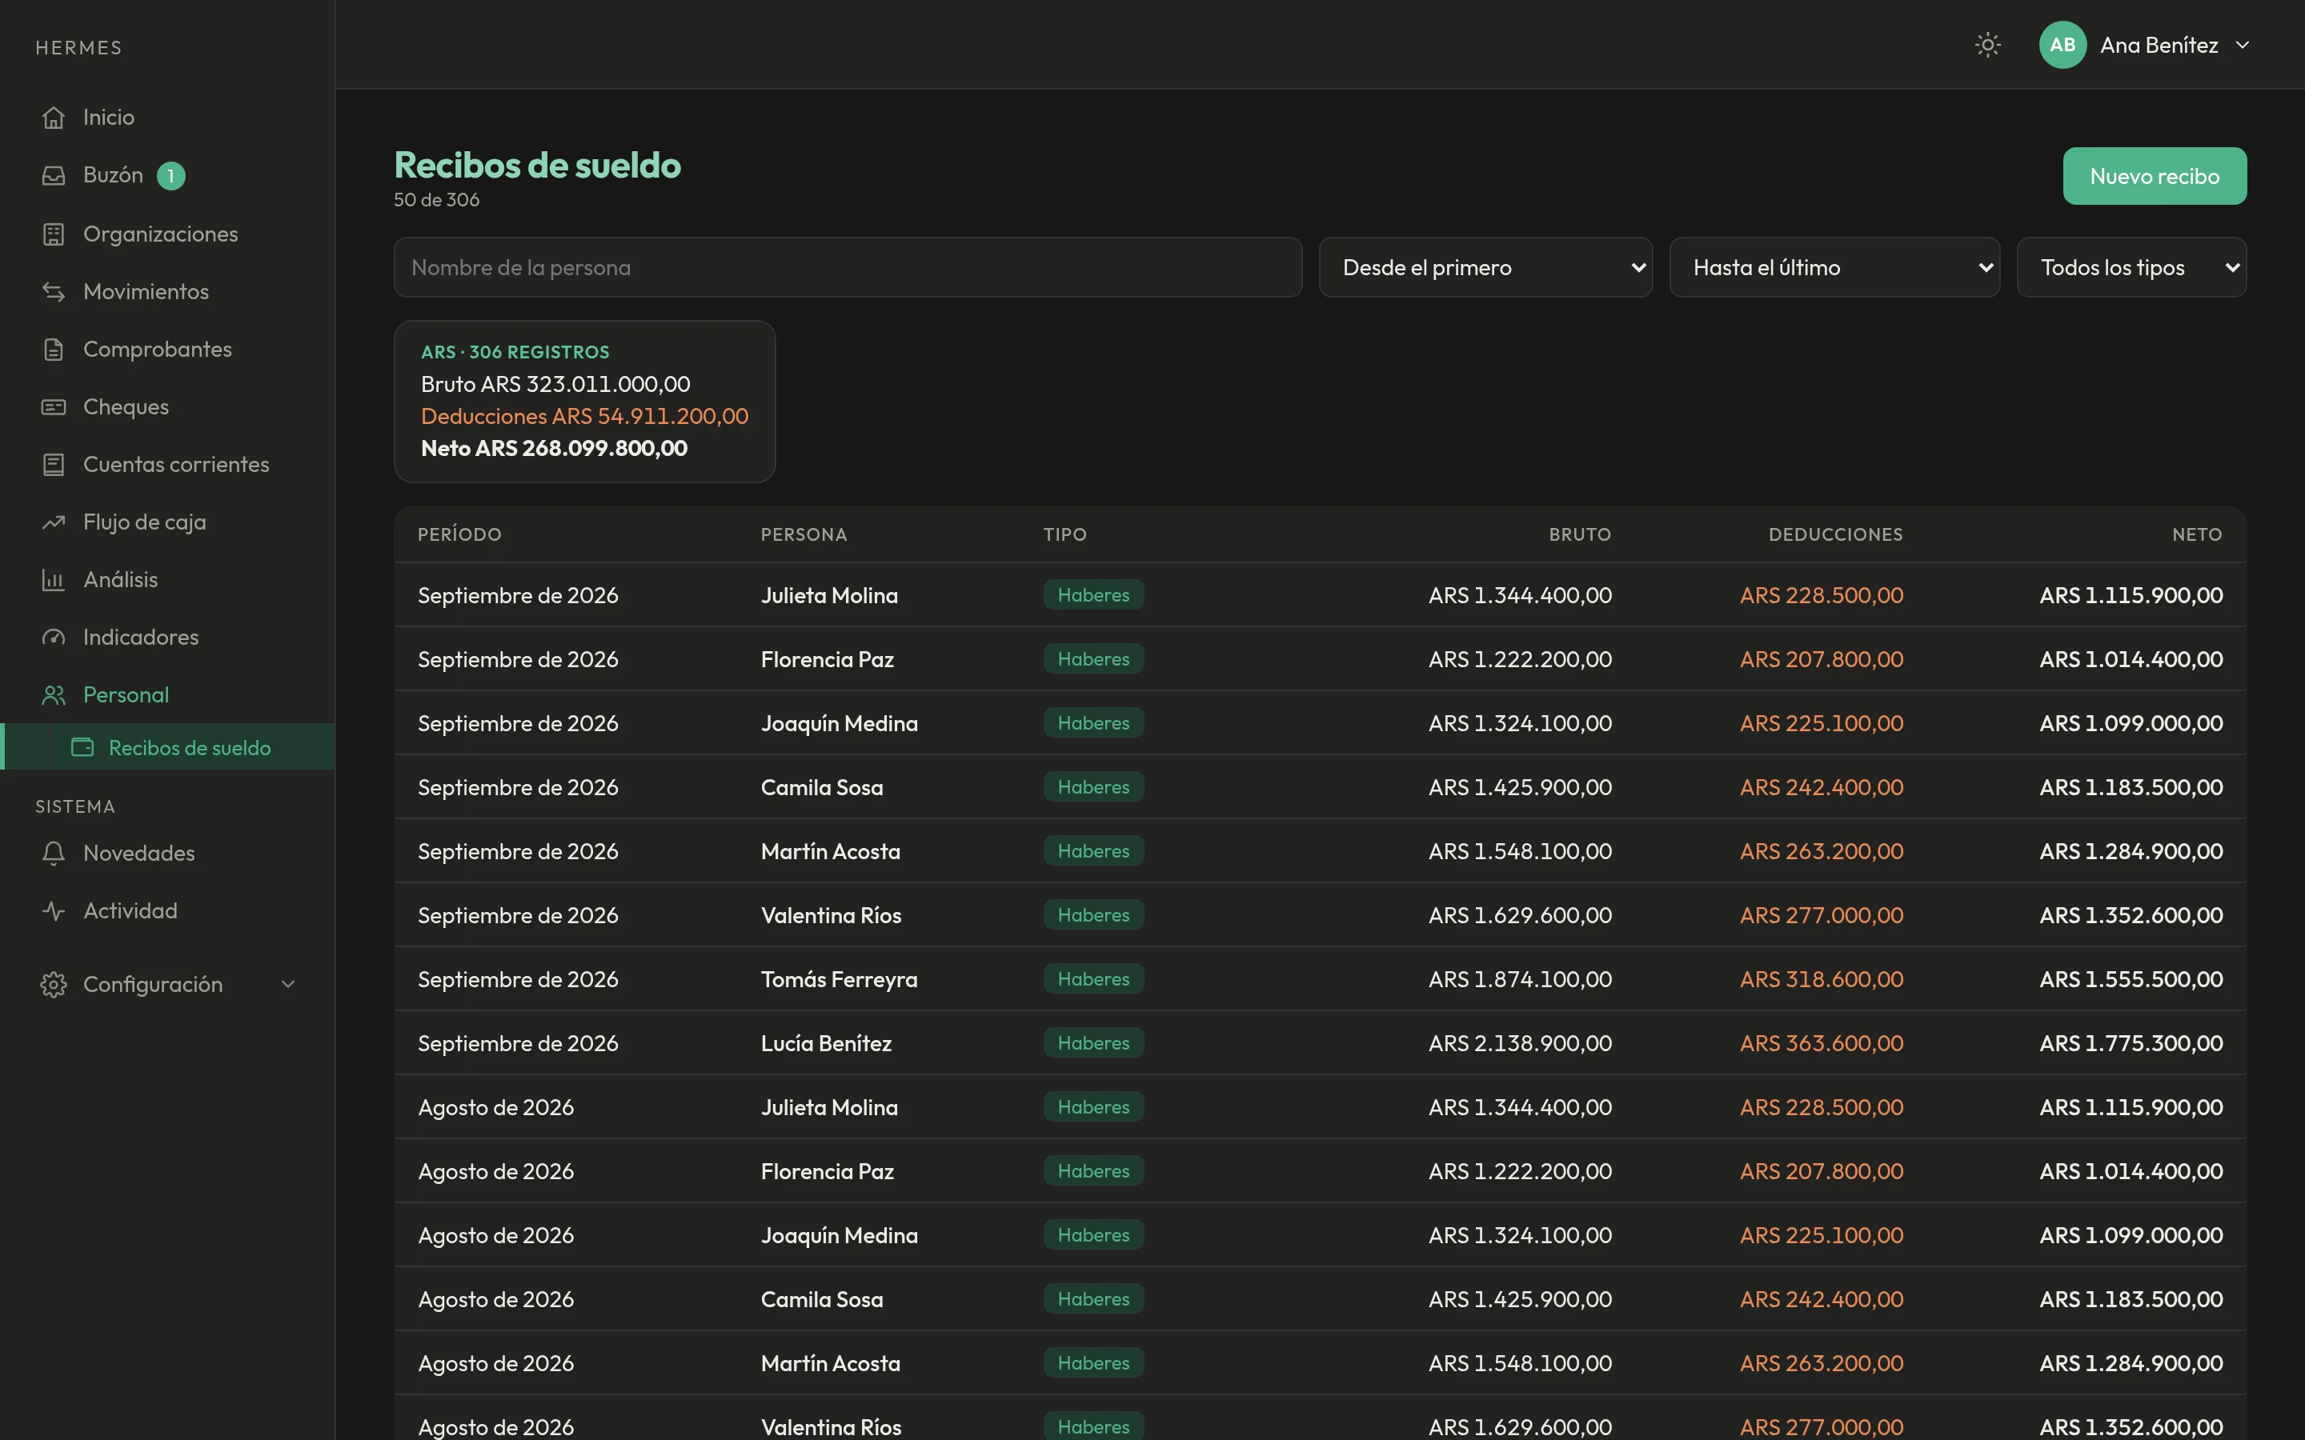Click net amount ARS 1.555.500,00
Screen dimensions: 2305x1440
coord(2131,979)
